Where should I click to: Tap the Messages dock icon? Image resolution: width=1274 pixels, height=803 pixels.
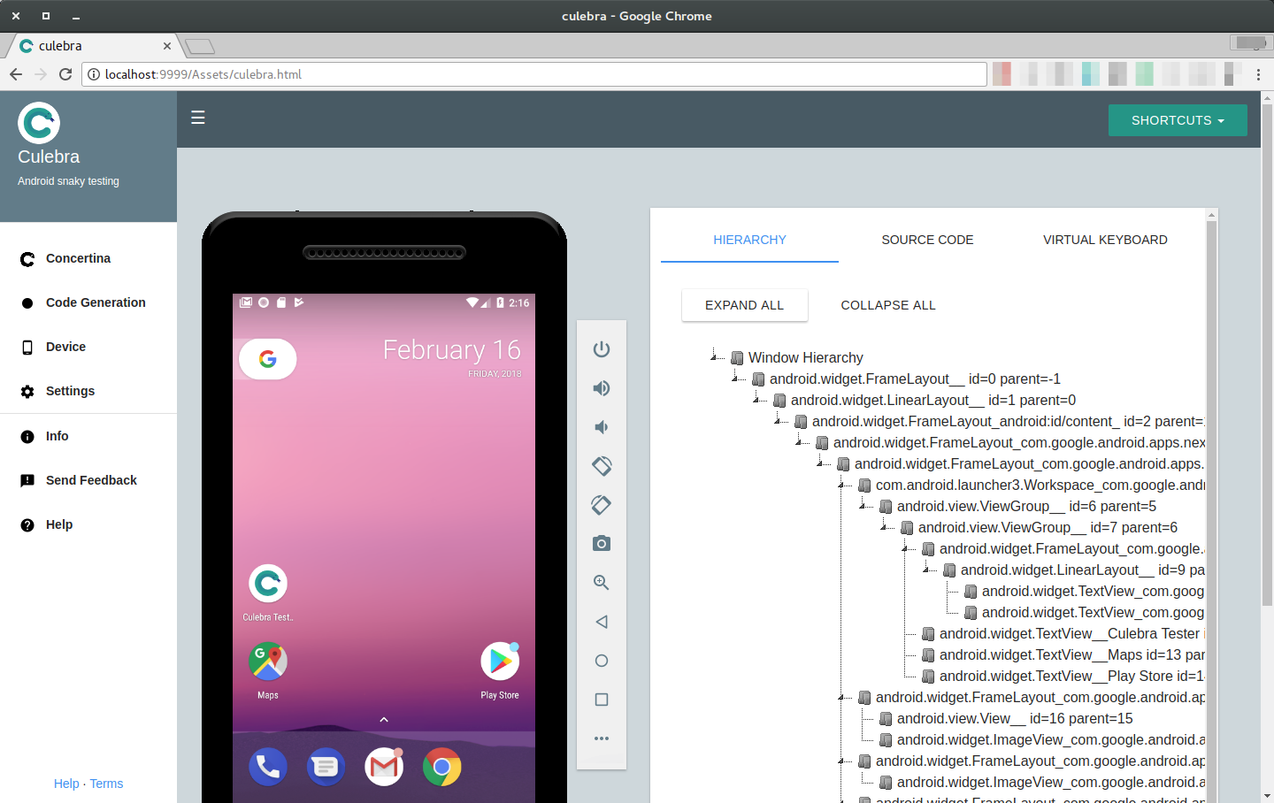pyautogui.click(x=326, y=767)
